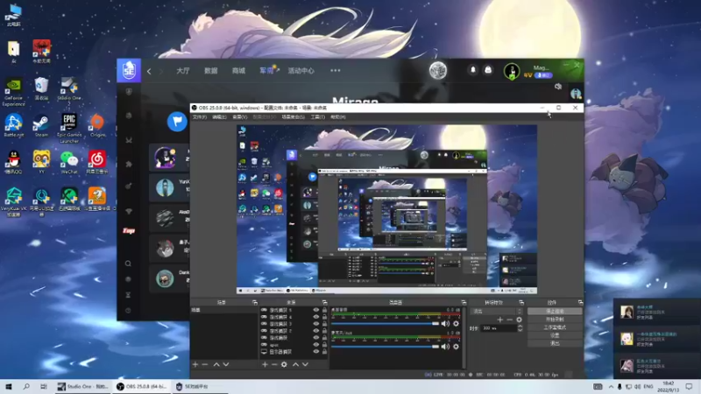The height and width of the screenshot is (394, 701).
Task: Lock the Display Capture source
Action: (324, 352)
